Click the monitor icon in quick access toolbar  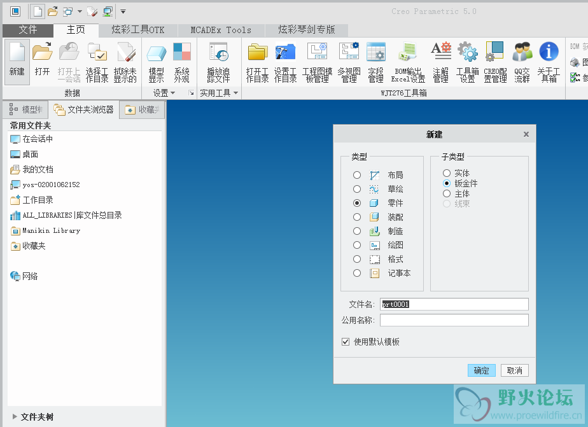[x=108, y=11]
